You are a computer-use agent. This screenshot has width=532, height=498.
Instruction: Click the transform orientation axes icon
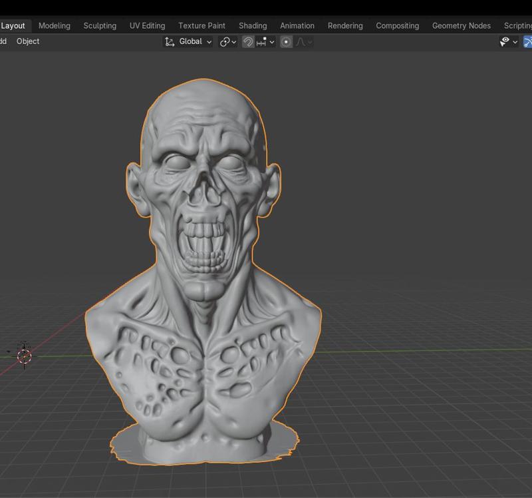click(170, 41)
